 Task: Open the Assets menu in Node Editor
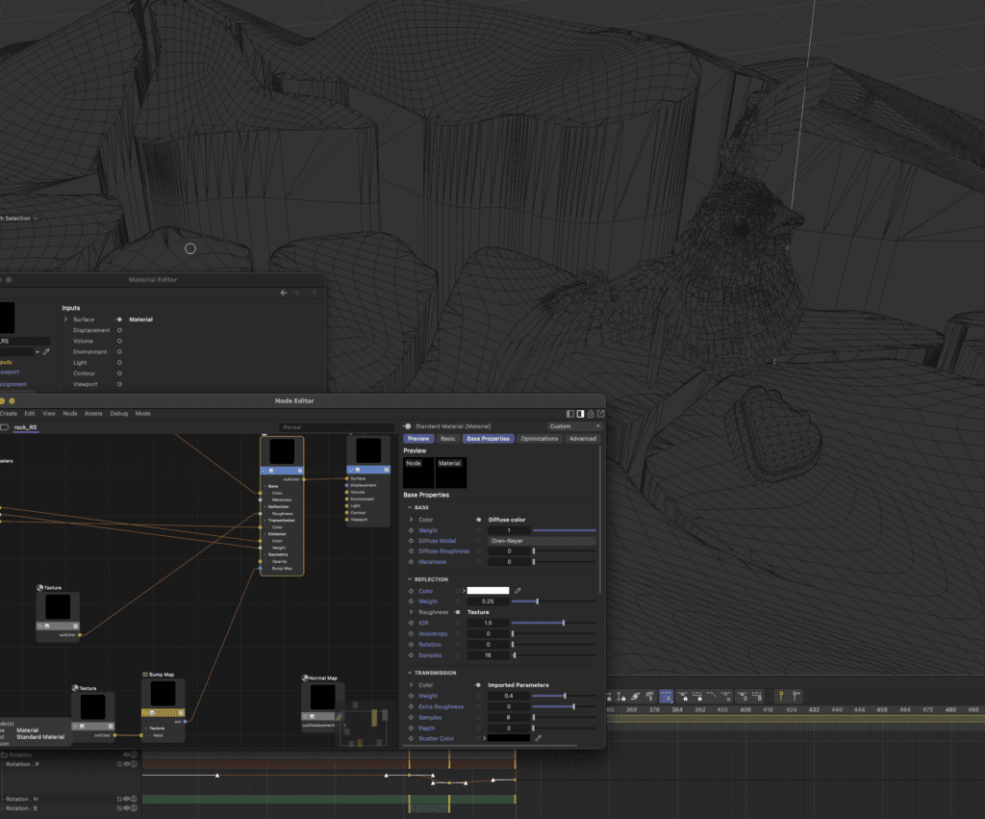pos(93,413)
